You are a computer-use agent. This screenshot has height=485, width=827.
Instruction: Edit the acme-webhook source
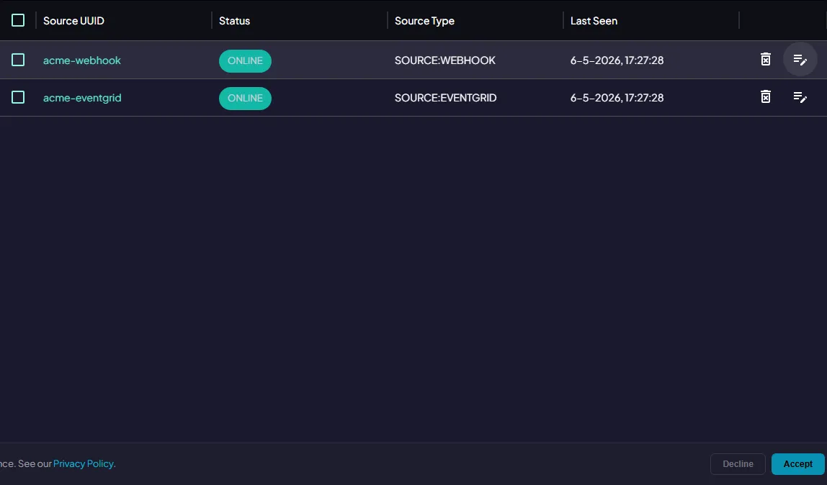(800, 60)
